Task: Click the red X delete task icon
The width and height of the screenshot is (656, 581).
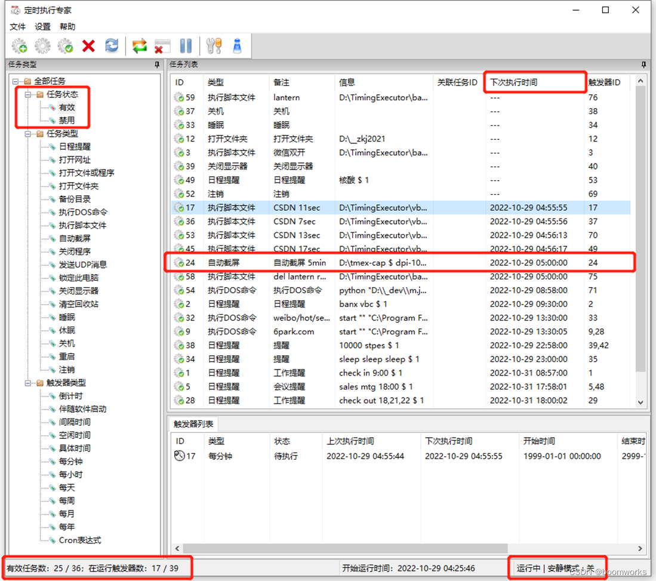Action: point(88,46)
